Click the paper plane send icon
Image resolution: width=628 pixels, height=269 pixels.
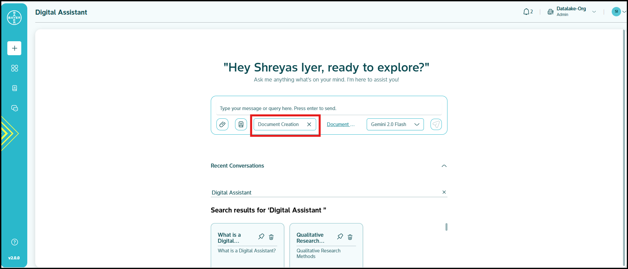click(436, 124)
